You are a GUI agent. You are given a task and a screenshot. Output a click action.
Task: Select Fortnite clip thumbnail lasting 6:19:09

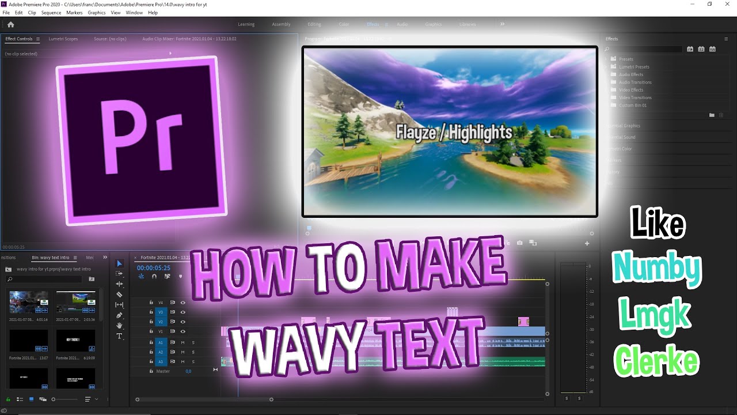tap(75, 341)
